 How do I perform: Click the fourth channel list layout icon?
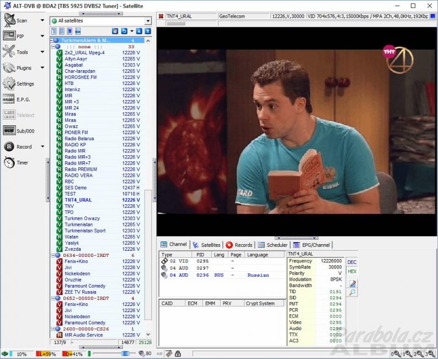[x=78, y=31]
